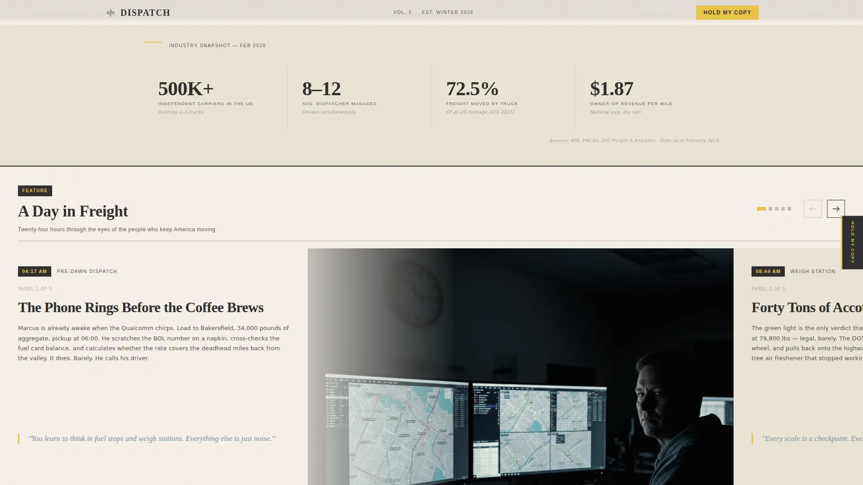Go to next panel with right arrow
This screenshot has height=485, width=863.
[x=836, y=209]
